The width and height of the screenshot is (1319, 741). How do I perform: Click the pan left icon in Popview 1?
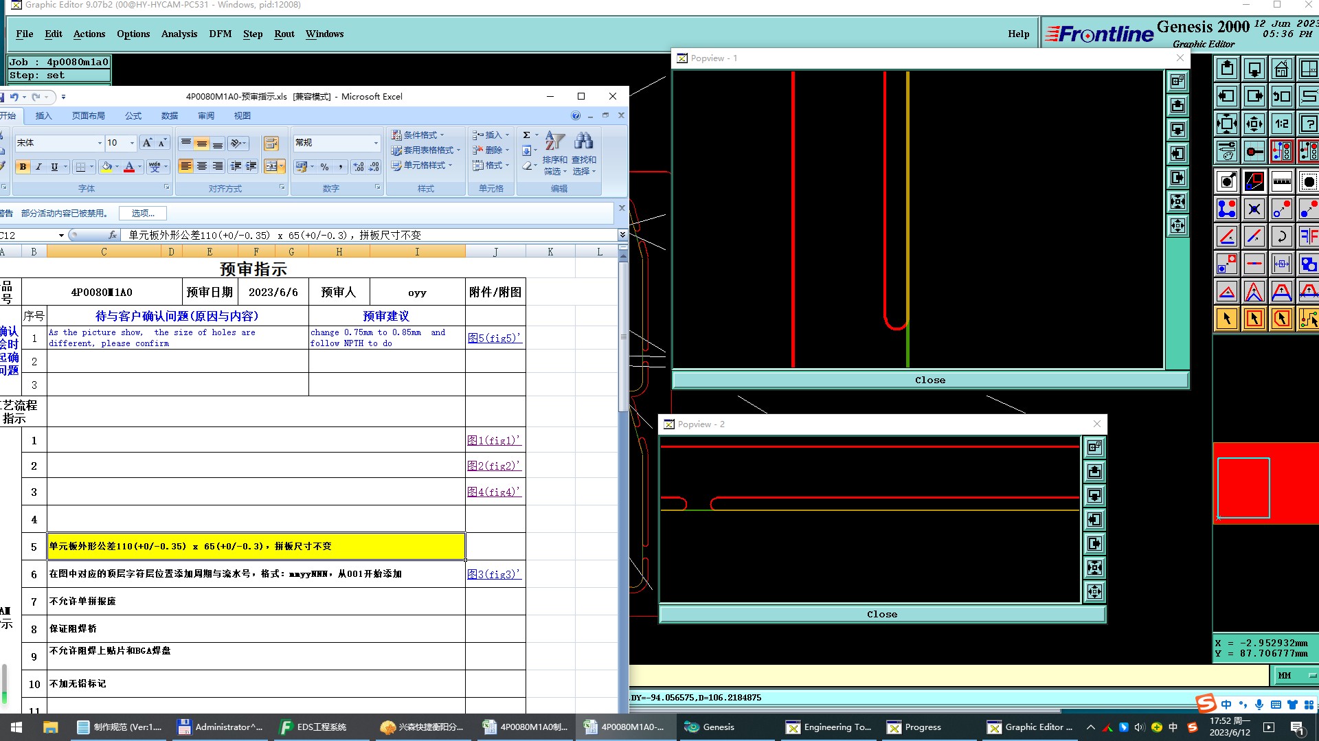(x=1177, y=154)
